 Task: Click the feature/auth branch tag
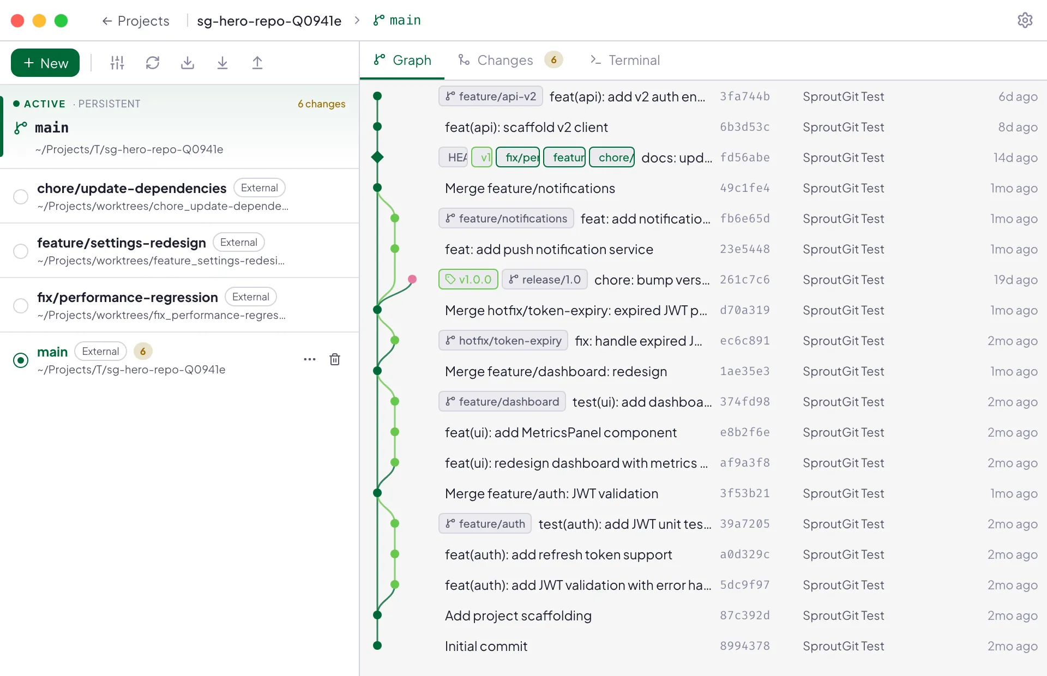coord(485,523)
